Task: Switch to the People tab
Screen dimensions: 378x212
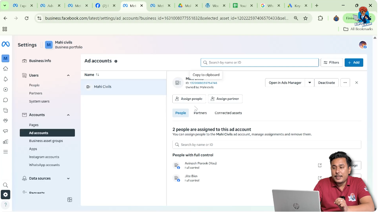Action: (x=180, y=113)
